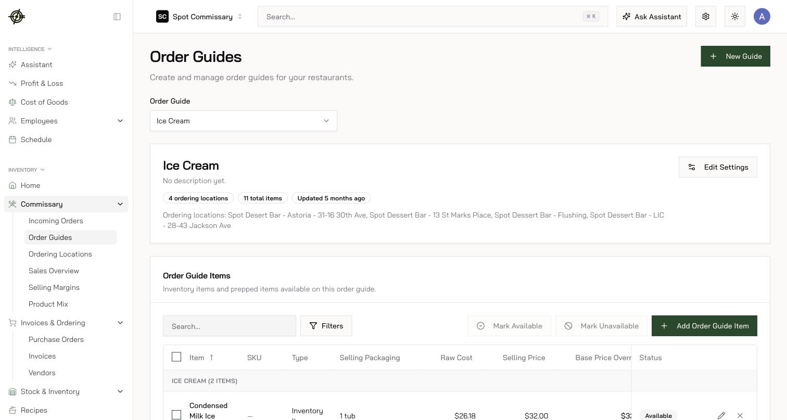
Task: Collapse the INVENTORY section header
Action: click(x=26, y=170)
